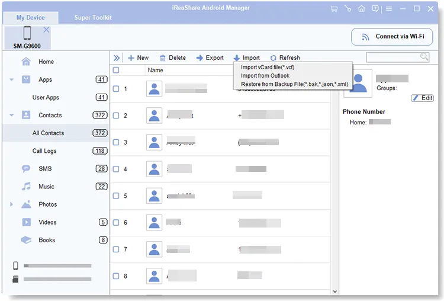Click the Export arrow toolbar button
This screenshot has height=301, width=444.
tap(210, 58)
